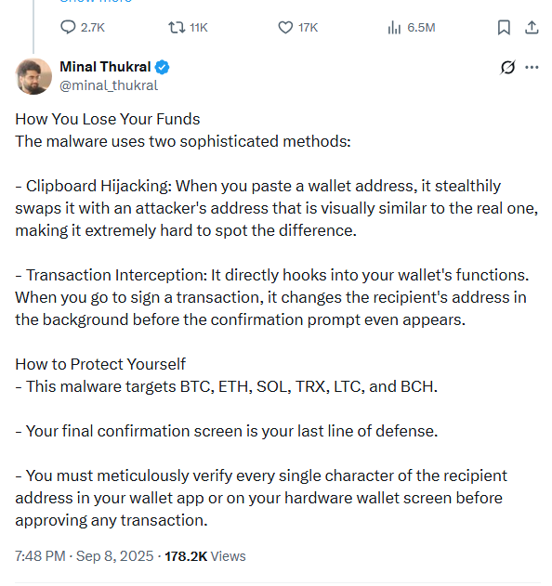Image resolution: width=552 pixels, height=586 pixels.
Task: Open Minal Thukral's profile picture
Action: point(33,76)
